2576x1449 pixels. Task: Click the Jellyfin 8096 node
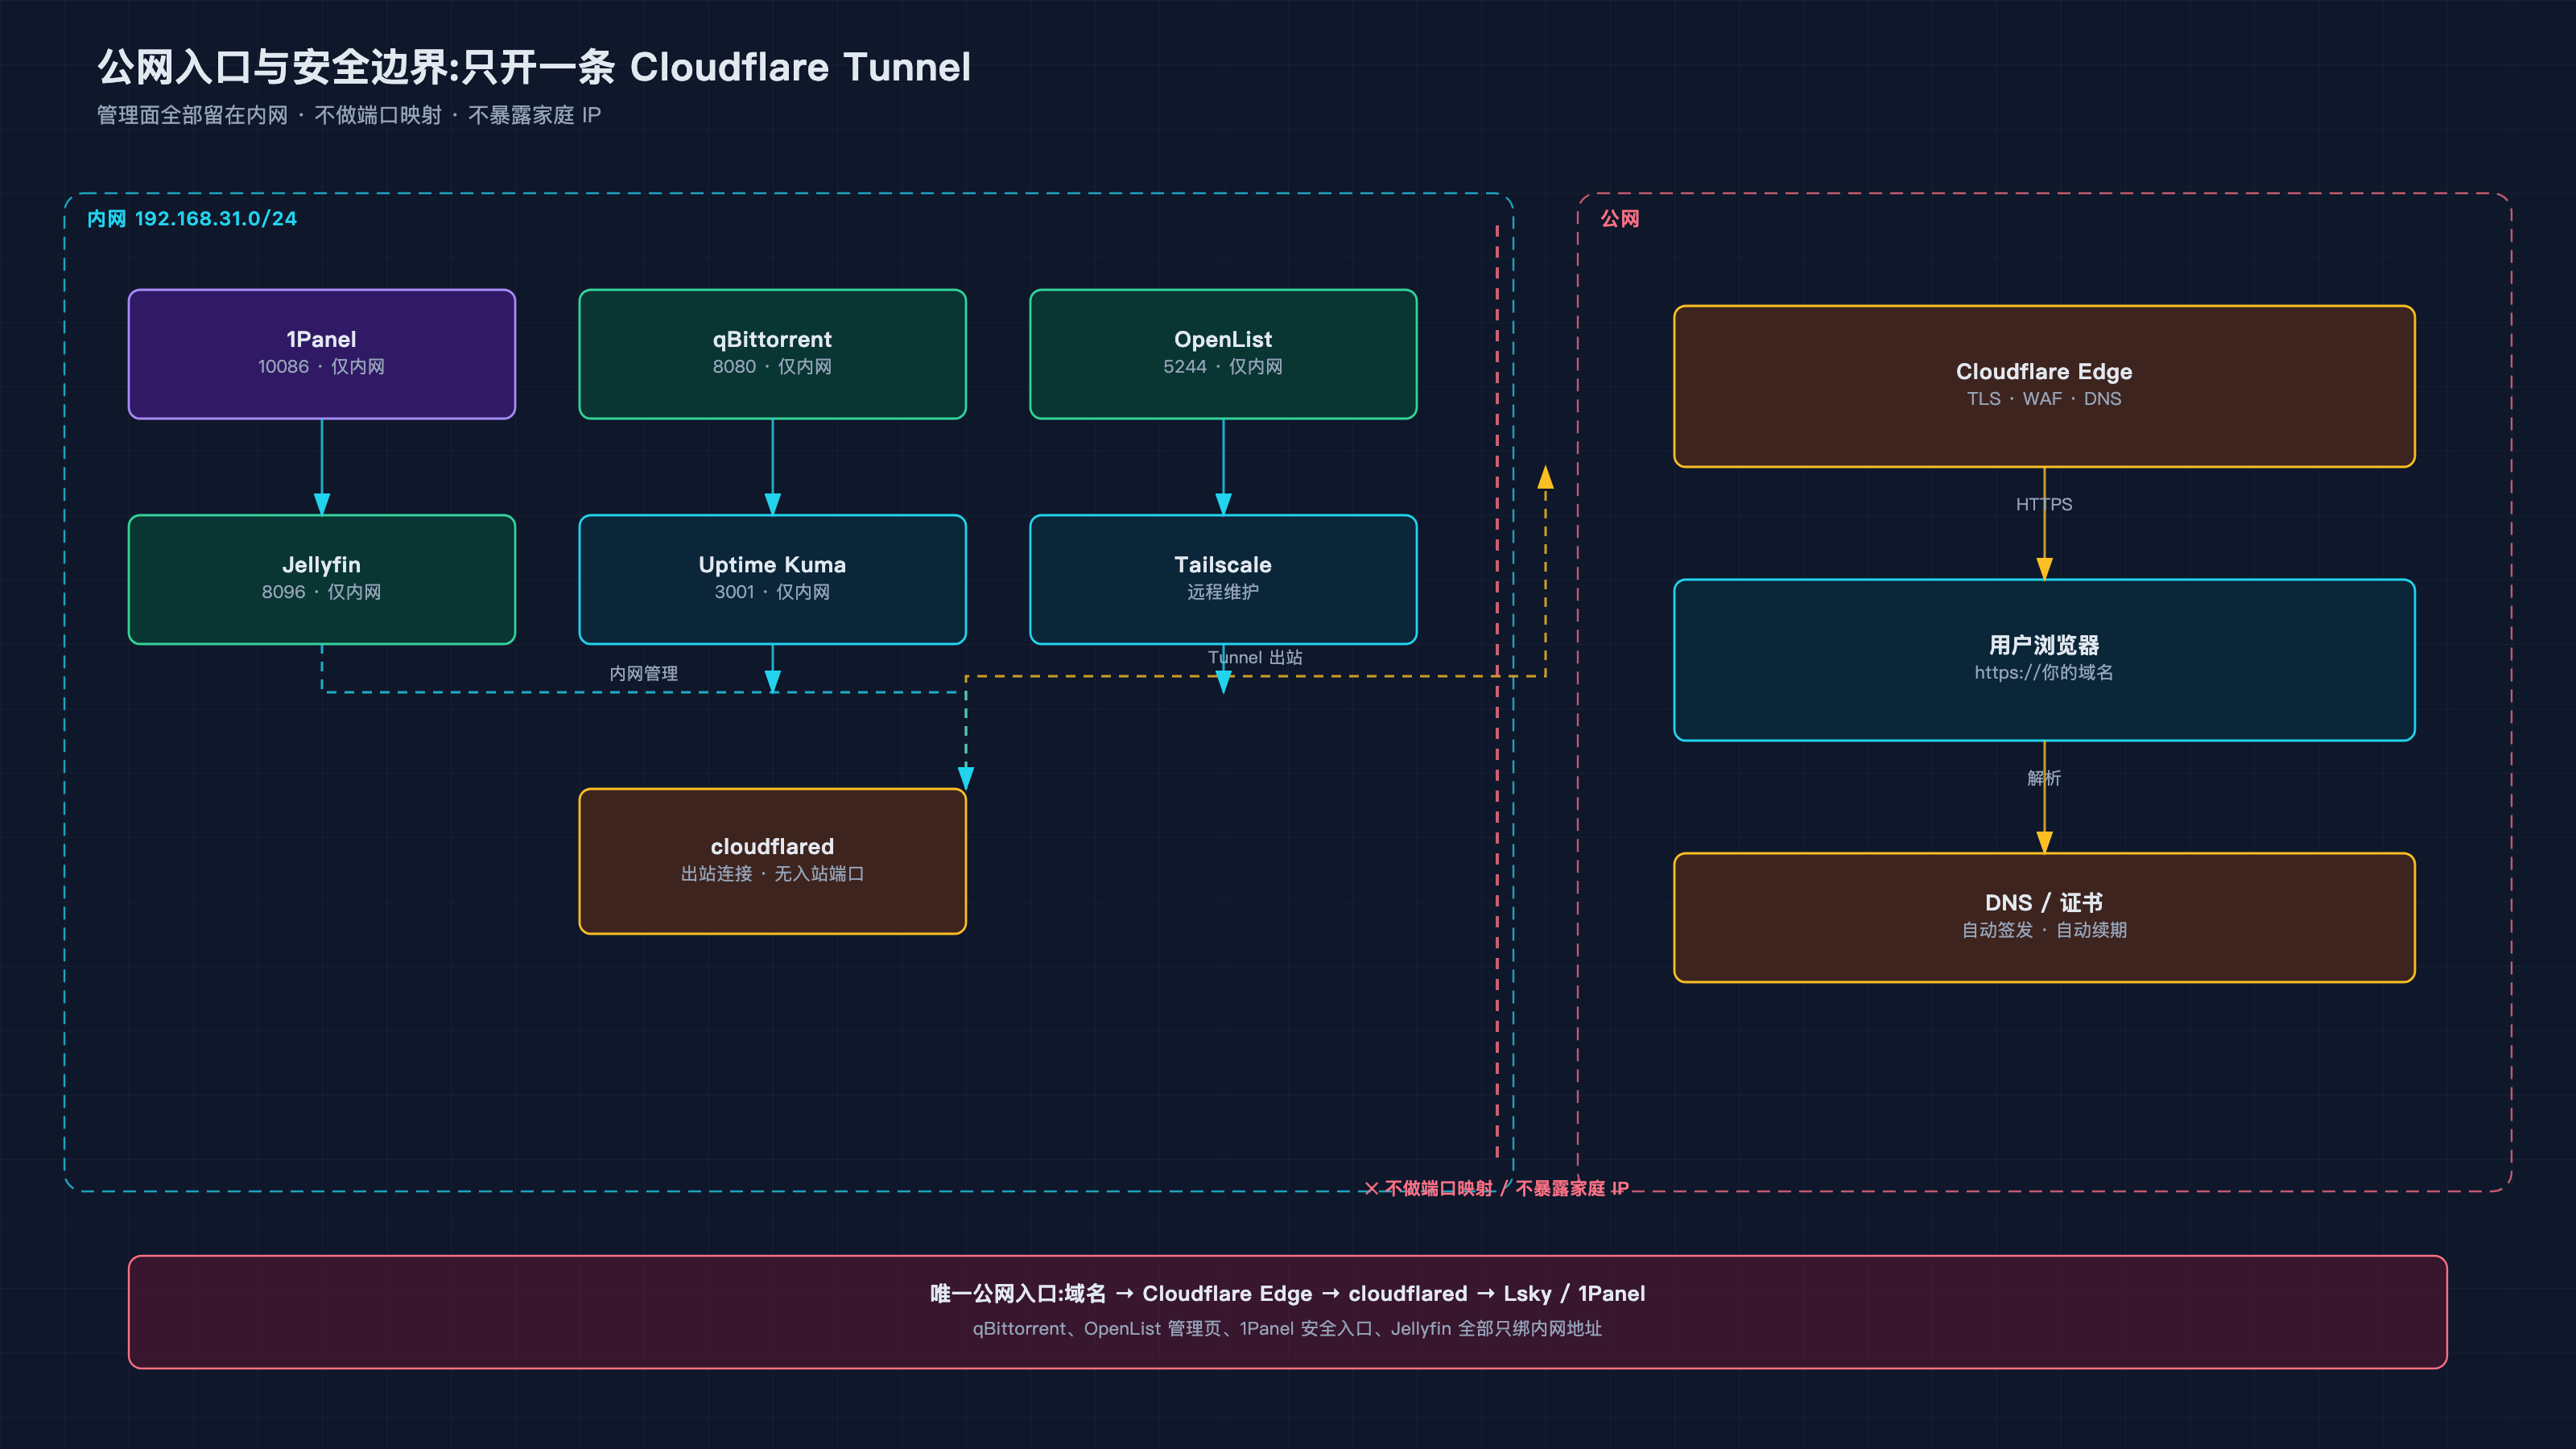322,579
